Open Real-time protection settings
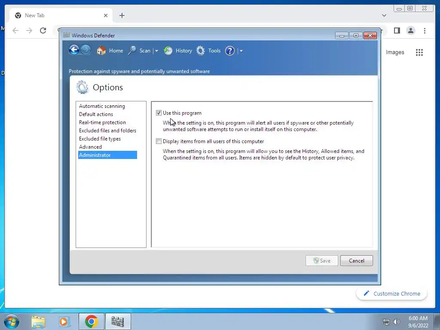 click(x=102, y=122)
